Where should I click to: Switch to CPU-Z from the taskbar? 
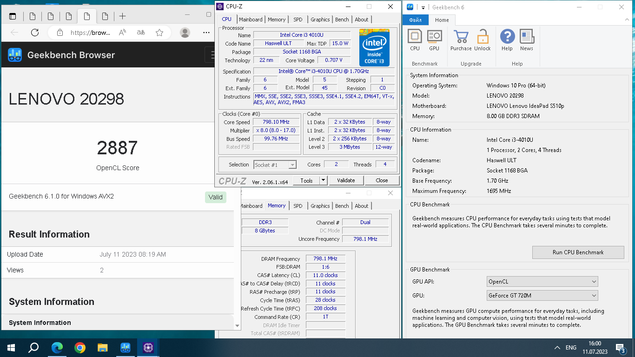pyautogui.click(x=148, y=347)
